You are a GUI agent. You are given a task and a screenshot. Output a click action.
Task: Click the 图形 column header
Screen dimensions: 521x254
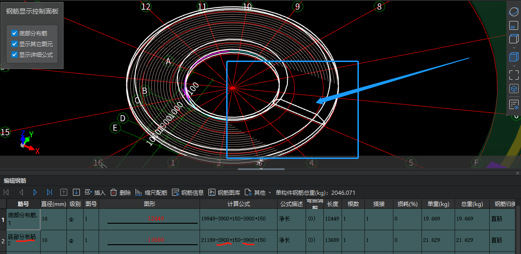coord(149,204)
